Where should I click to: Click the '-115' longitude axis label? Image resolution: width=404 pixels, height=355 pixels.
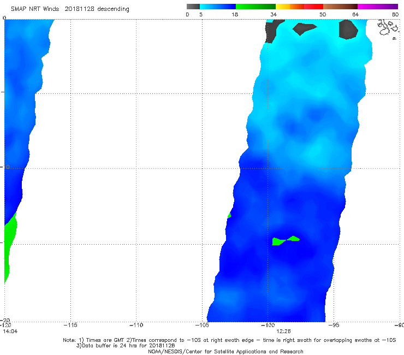(x=70, y=325)
